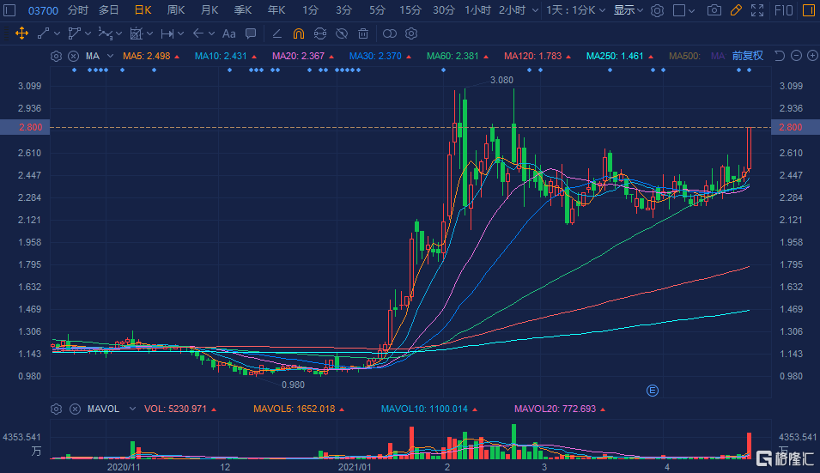Select the Aa text annotation tool
This screenshot has width=820, height=473.
228,33
